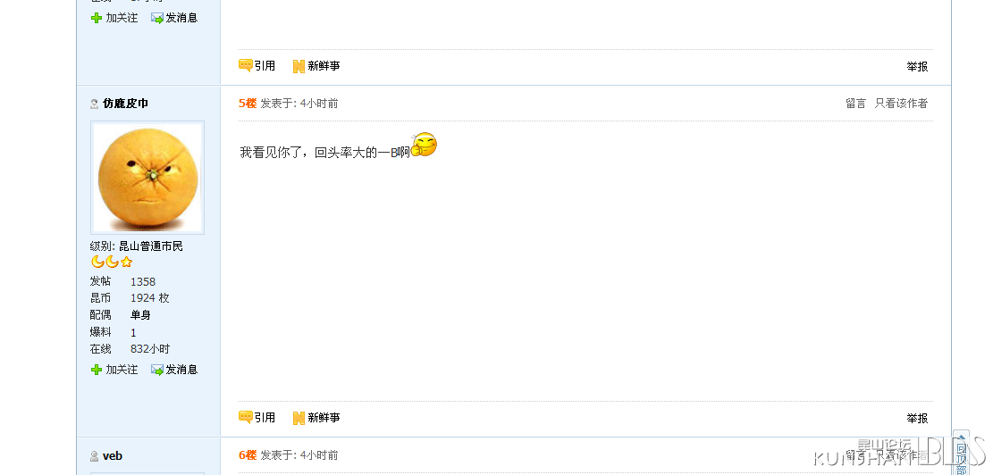
Task: Jump back with the 回顶部 button
Action: coord(962,454)
